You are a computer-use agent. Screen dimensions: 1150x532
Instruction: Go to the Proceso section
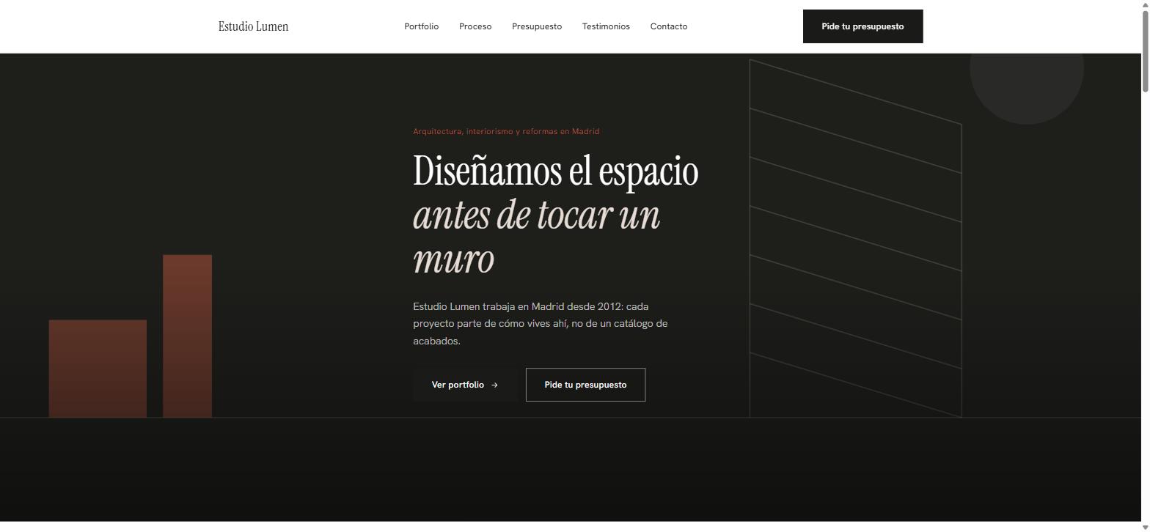point(475,26)
